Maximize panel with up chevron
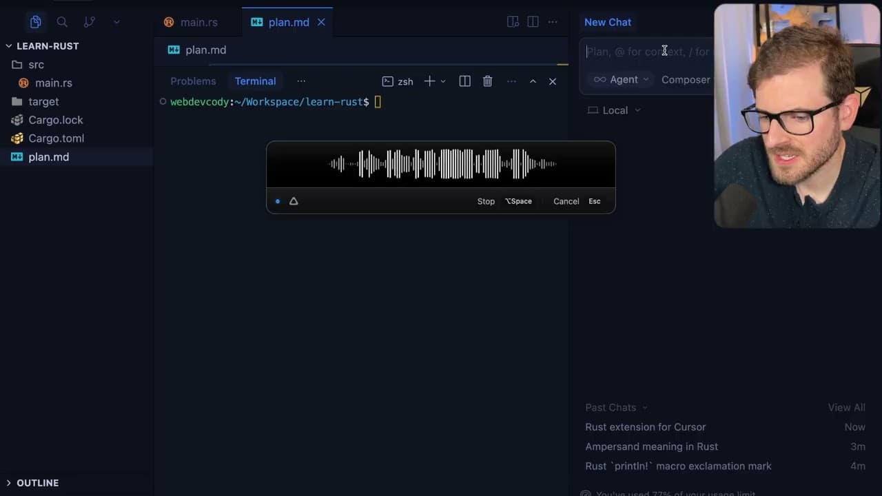Viewport: 882px width, 496px height. click(533, 81)
